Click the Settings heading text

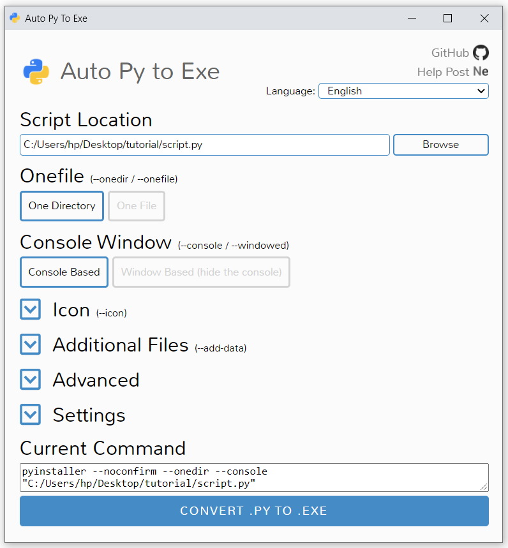pyautogui.click(x=89, y=415)
